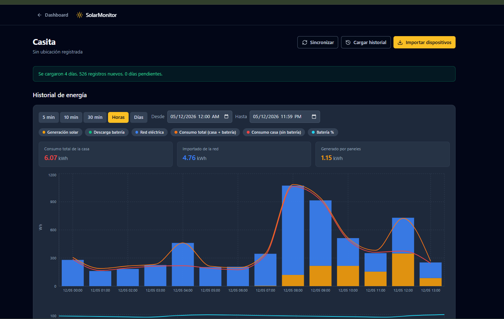Go back to Dashboard link
The width and height of the screenshot is (504, 319).
coord(53,15)
